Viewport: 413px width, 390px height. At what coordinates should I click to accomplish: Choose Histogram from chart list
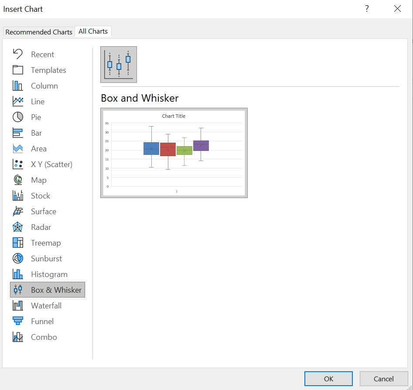pos(49,274)
